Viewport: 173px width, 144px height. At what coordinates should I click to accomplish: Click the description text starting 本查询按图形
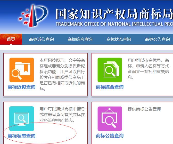62,74
